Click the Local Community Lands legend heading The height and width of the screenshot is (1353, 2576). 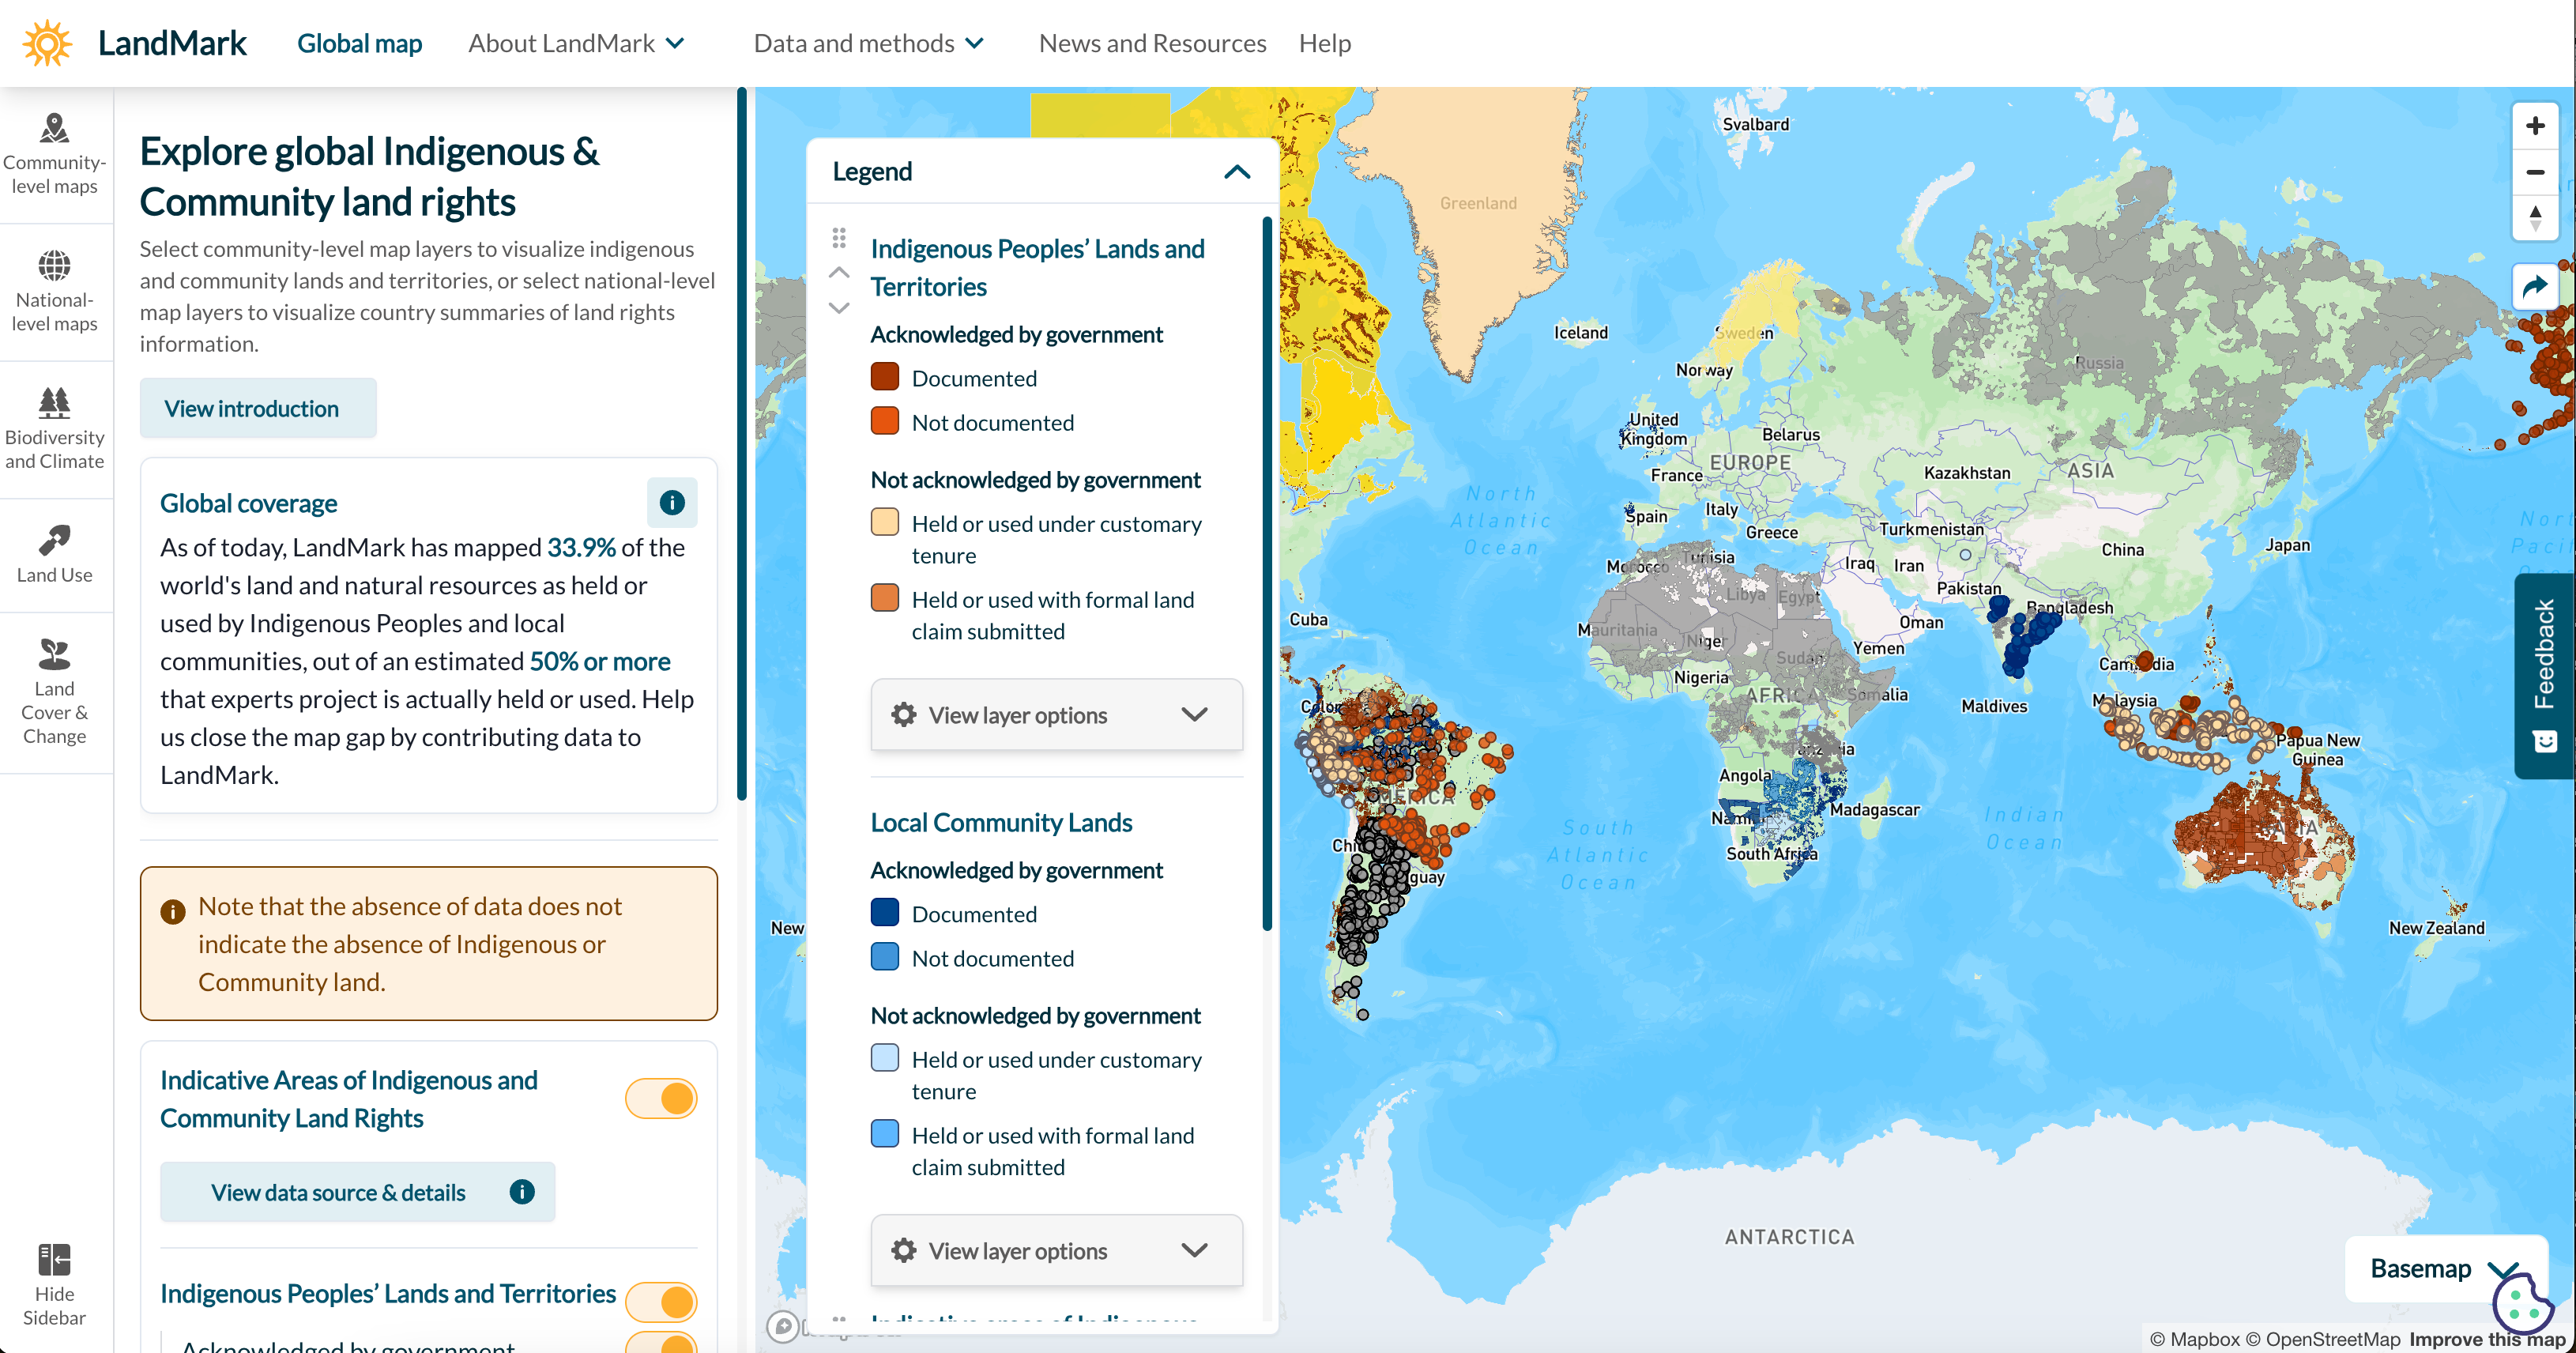tap(1001, 822)
